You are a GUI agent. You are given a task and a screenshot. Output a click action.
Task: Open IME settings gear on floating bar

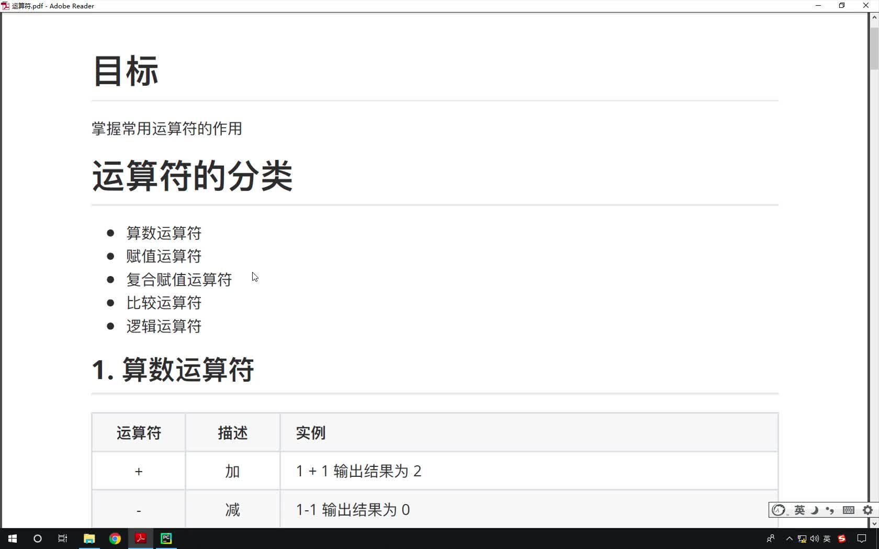(867, 510)
